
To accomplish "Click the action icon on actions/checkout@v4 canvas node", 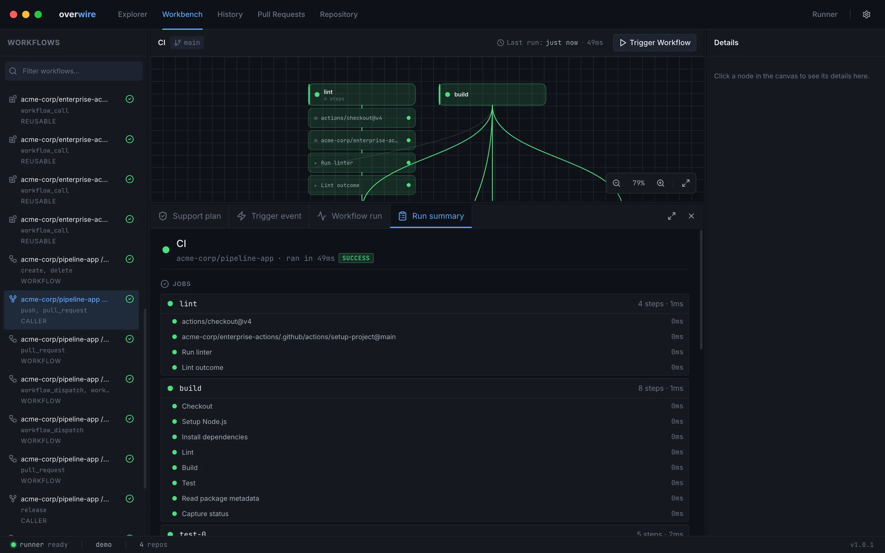I will point(316,118).
